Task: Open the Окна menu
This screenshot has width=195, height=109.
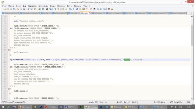Action: (85, 6)
